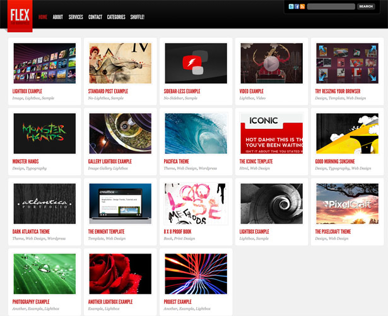The height and width of the screenshot is (316, 388).
Task: Open Dark Atlantica Theme thumbnail
Action: 45,204
